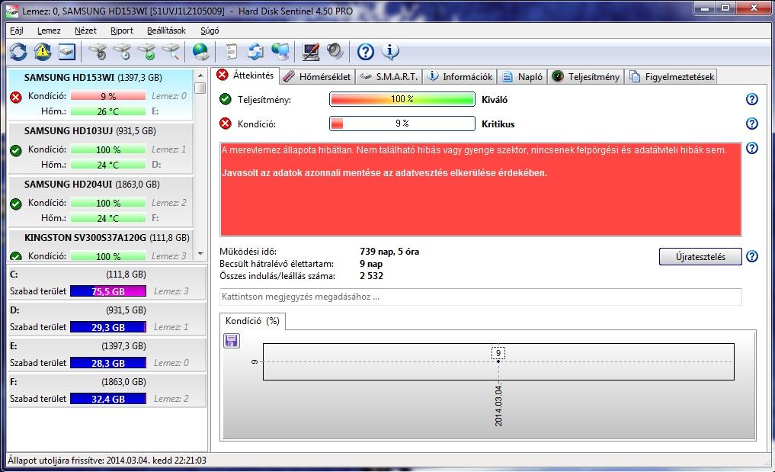Viewport: 775px width, 472px height.
Task: Open the Fájl menu
Action: click(17, 31)
